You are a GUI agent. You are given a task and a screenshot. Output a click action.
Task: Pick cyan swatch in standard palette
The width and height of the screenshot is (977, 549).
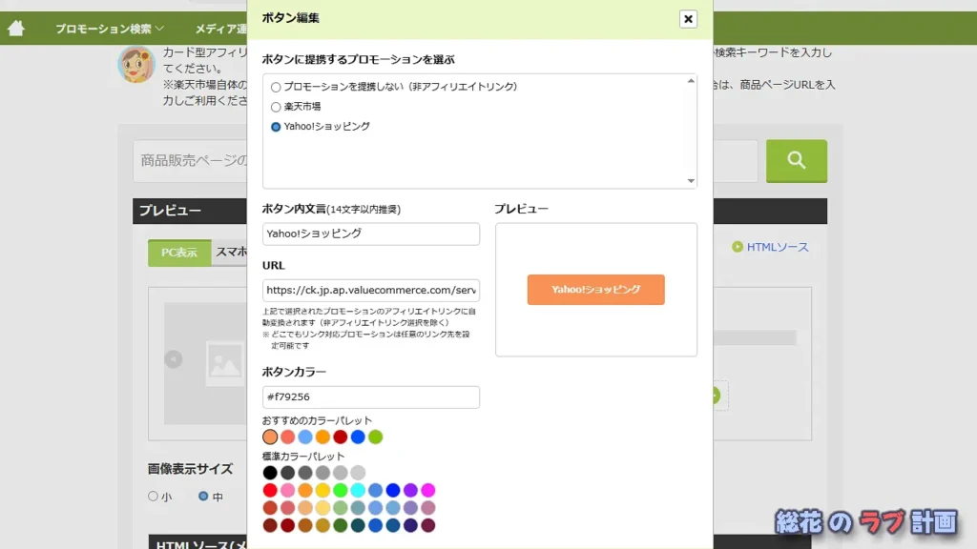358,491
